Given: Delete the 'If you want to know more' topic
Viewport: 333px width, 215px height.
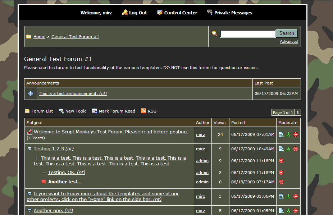Looking at the screenshot, I should pos(296,196).
